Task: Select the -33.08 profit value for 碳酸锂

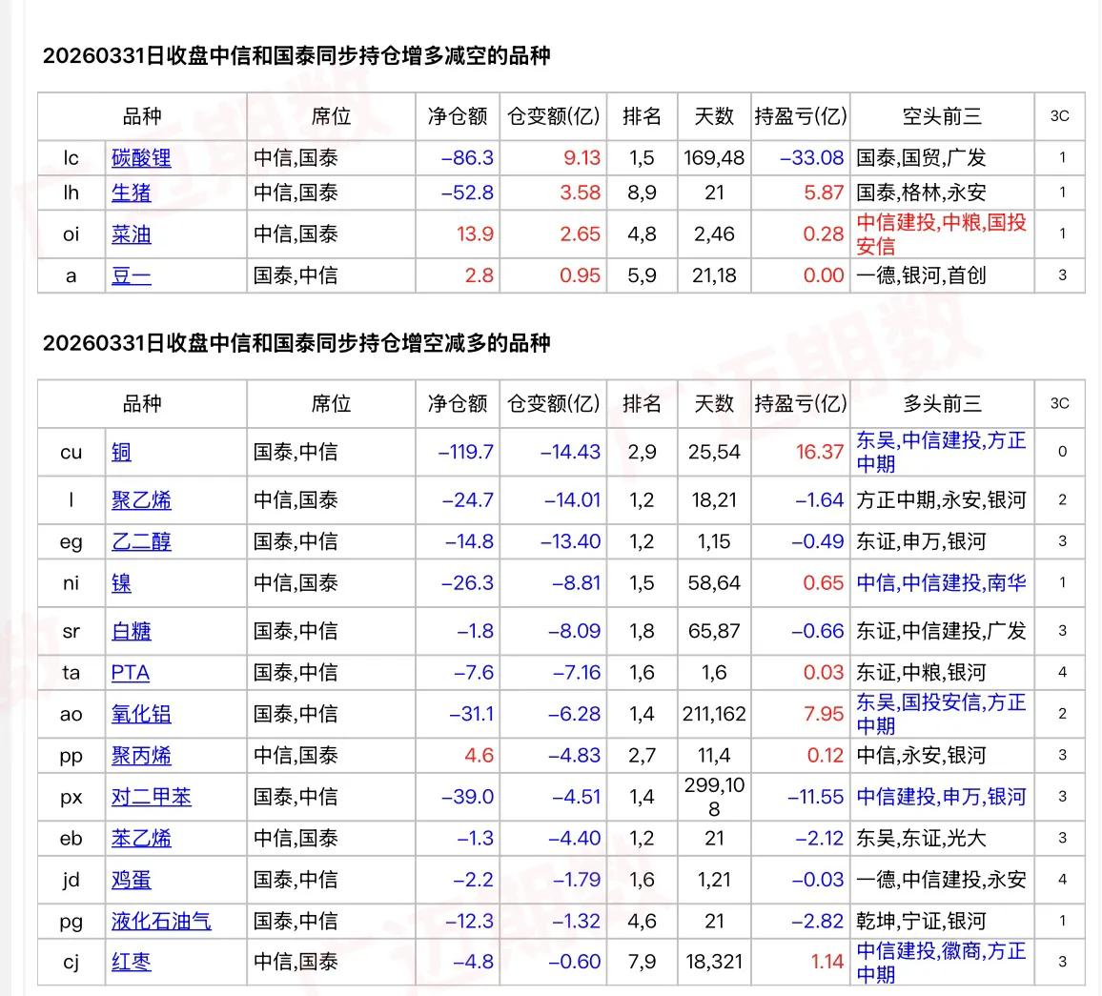Action: tap(812, 158)
